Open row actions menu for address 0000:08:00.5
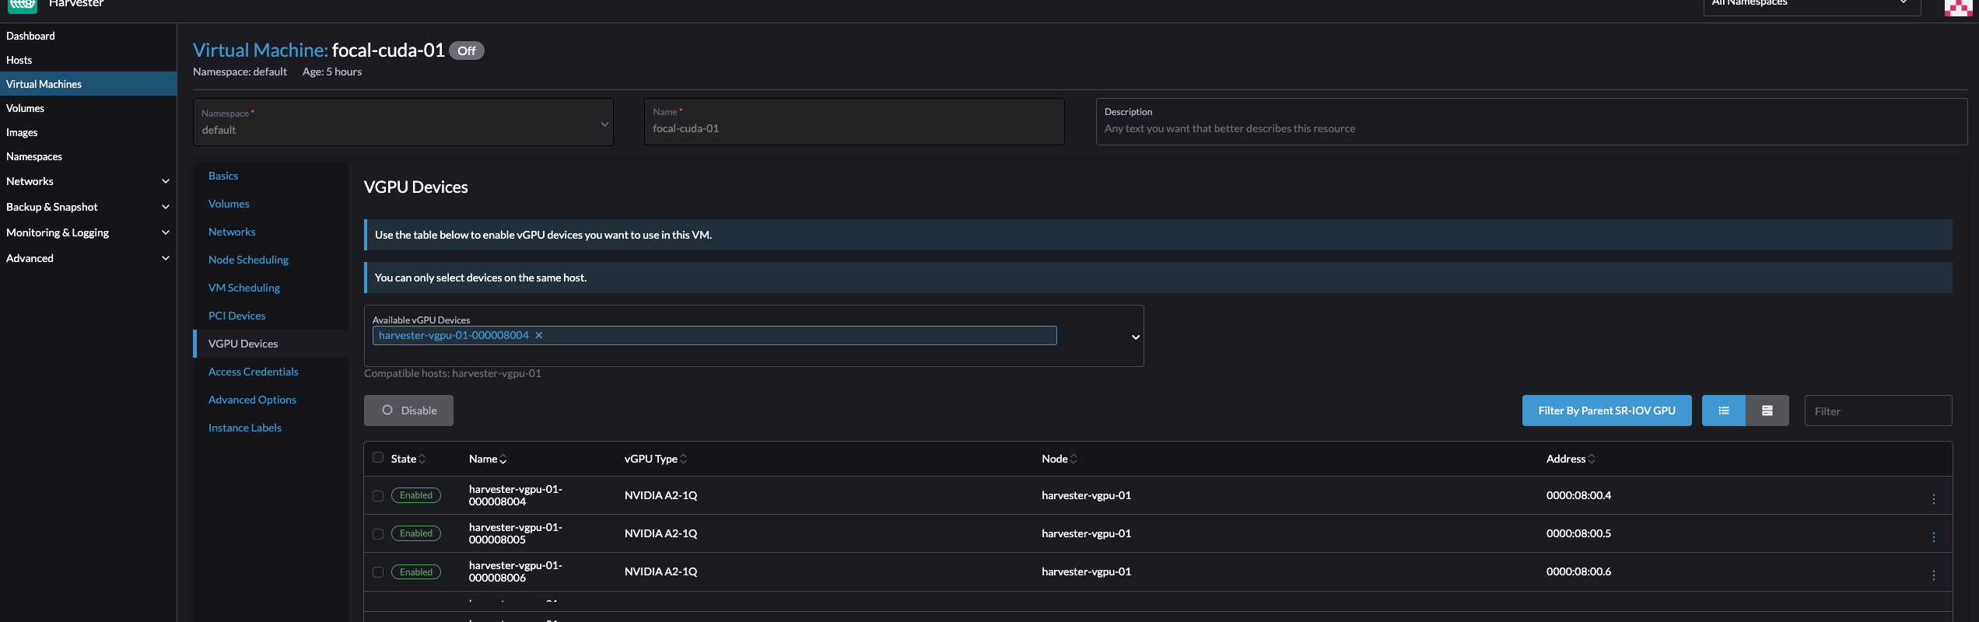The height and width of the screenshot is (622, 1979). click(x=1933, y=537)
